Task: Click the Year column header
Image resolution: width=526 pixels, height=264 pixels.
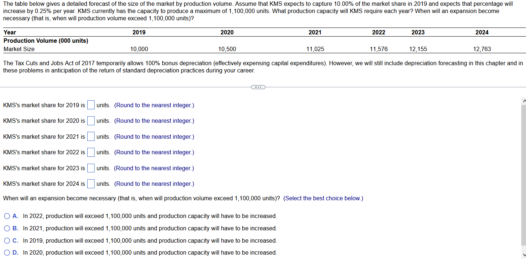Action: click(8, 32)
